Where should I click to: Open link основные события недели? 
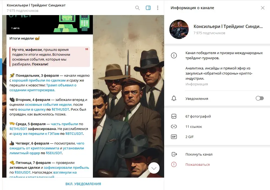pos(48,104)
